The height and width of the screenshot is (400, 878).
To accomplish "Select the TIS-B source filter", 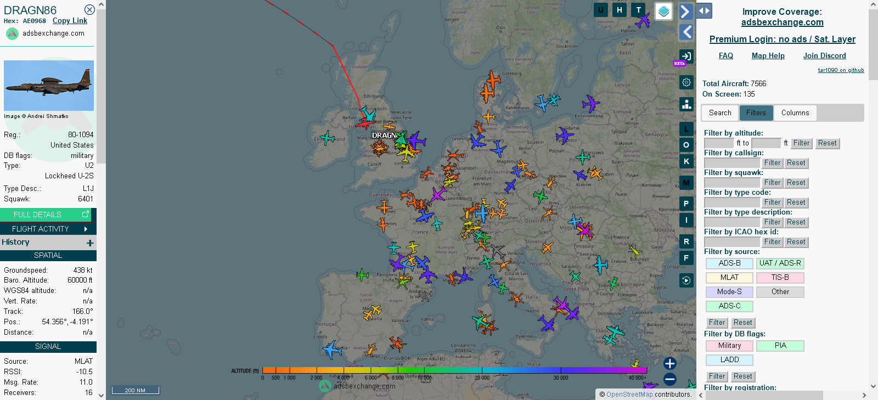I will tap(780, 278).
